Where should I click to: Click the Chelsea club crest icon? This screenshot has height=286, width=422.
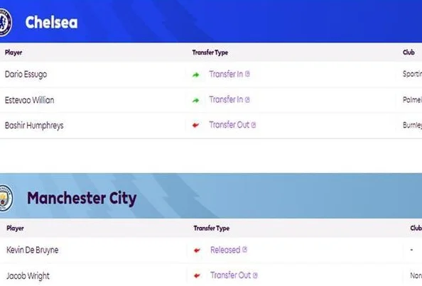tap(6, 22)
